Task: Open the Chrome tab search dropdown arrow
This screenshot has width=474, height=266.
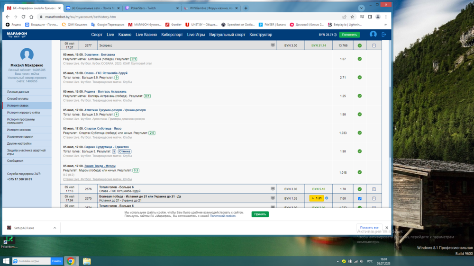Action: coord(362,8)
